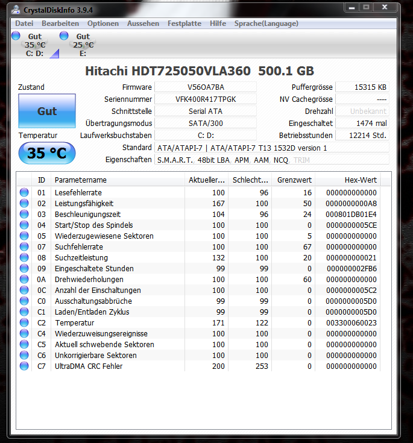Click status orb for Suchzeitleistung row

click(x=24, y=257)
